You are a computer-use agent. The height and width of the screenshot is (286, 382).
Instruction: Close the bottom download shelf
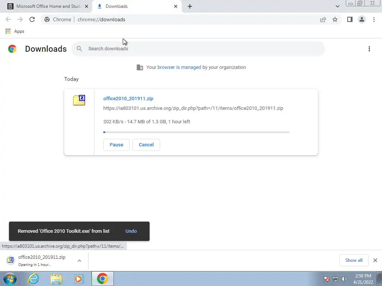pos(375,260)
